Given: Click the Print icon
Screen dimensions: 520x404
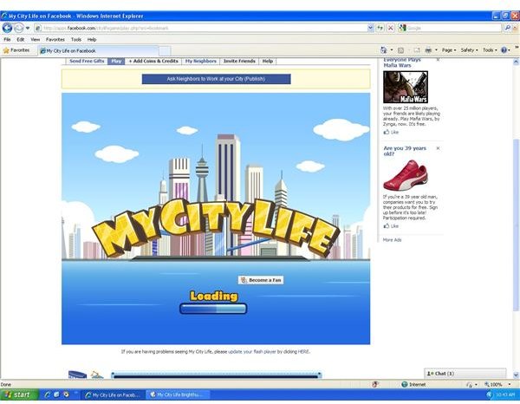Looking at the screenshot, I should coord(428,50).
